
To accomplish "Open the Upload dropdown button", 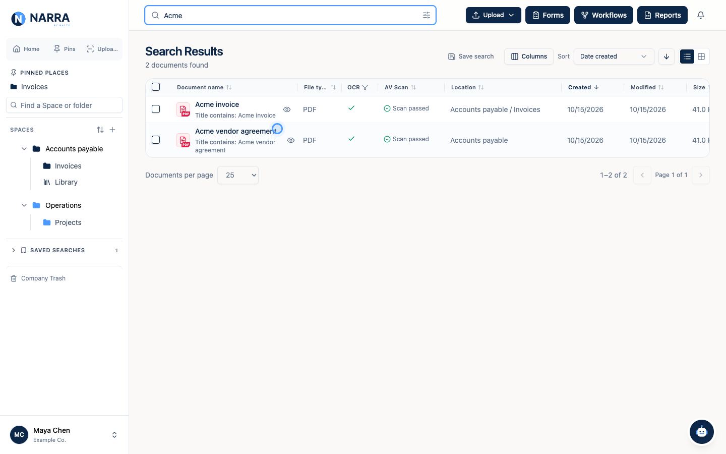I will (x=493, y=15).
